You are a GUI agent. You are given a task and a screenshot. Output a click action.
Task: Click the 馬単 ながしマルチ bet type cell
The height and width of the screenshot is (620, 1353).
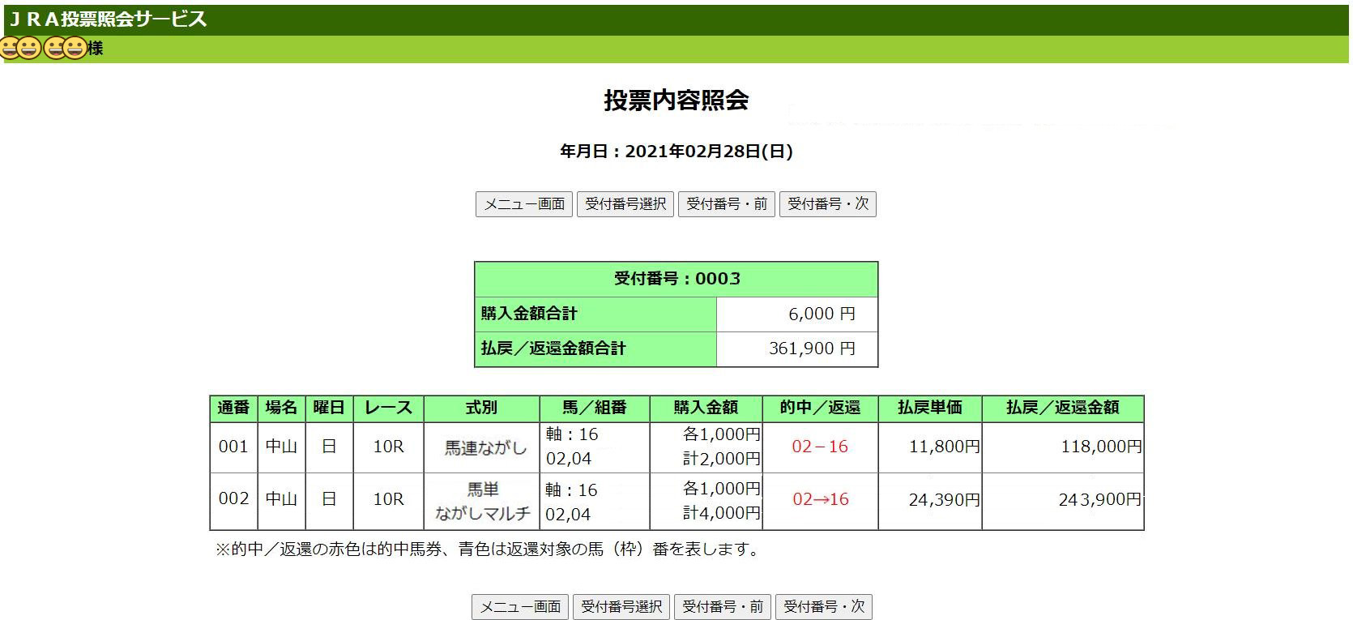tap(483, 501)
